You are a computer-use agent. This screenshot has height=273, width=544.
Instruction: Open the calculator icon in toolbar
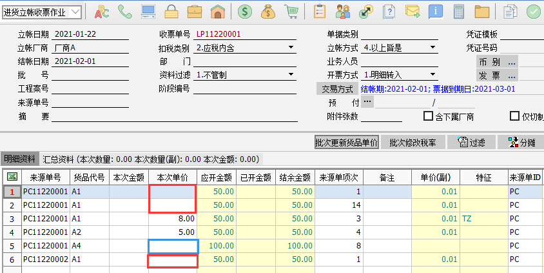coord(460,12)
